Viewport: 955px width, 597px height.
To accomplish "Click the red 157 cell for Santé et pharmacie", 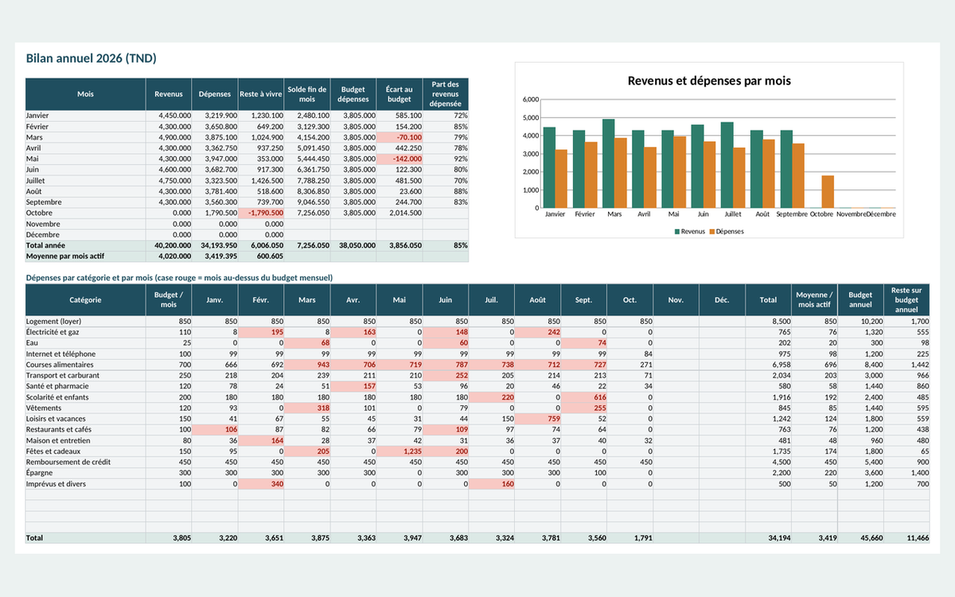I will (353, 386).
